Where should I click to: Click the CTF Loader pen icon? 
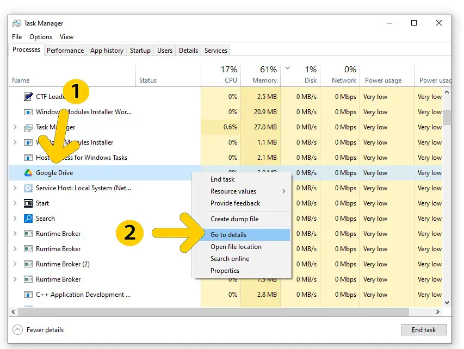[28, 97]
